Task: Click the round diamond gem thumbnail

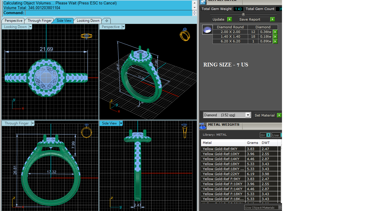Action: [x=208, y=30]
